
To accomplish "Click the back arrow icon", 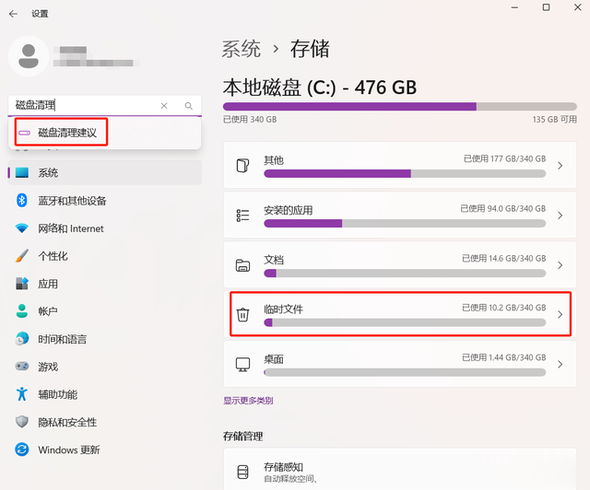I will click(13, 14).
